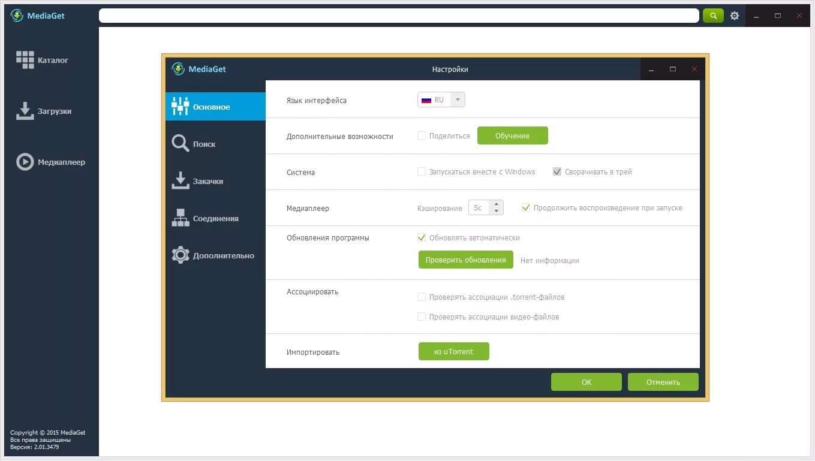Confirm settings with OK button
Viewport: 815px width, 461px height.
point(587,382)
